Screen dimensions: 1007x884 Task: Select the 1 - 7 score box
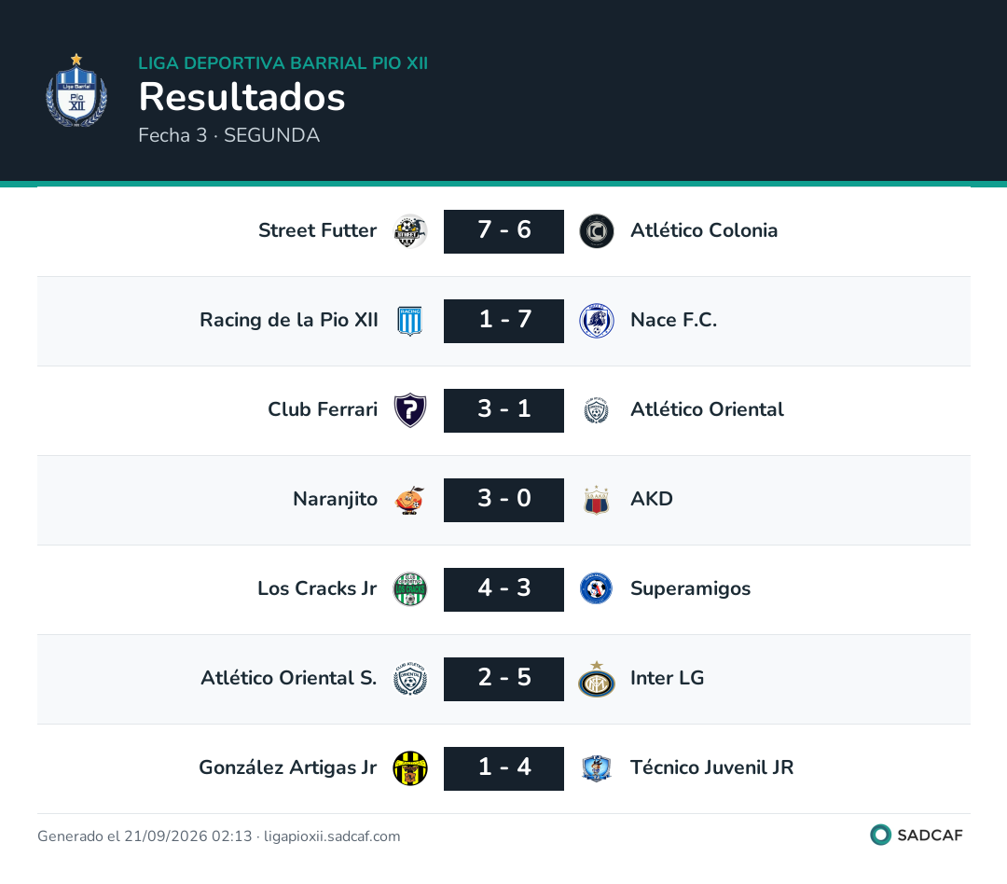click(504, 321)
